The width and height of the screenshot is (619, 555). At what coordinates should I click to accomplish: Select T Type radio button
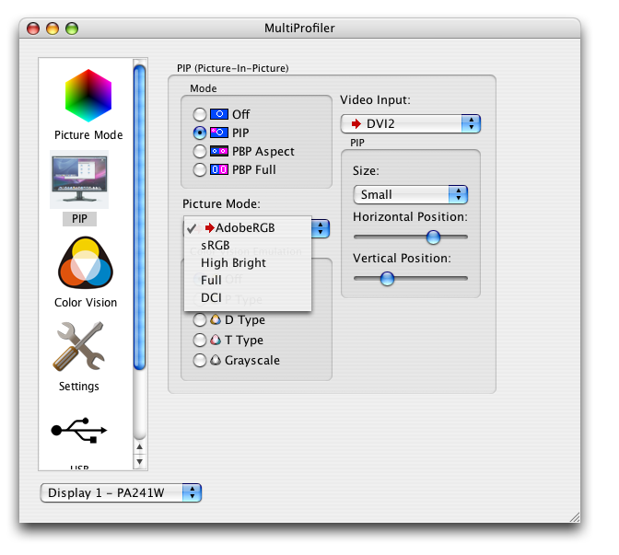pos(200,340)
